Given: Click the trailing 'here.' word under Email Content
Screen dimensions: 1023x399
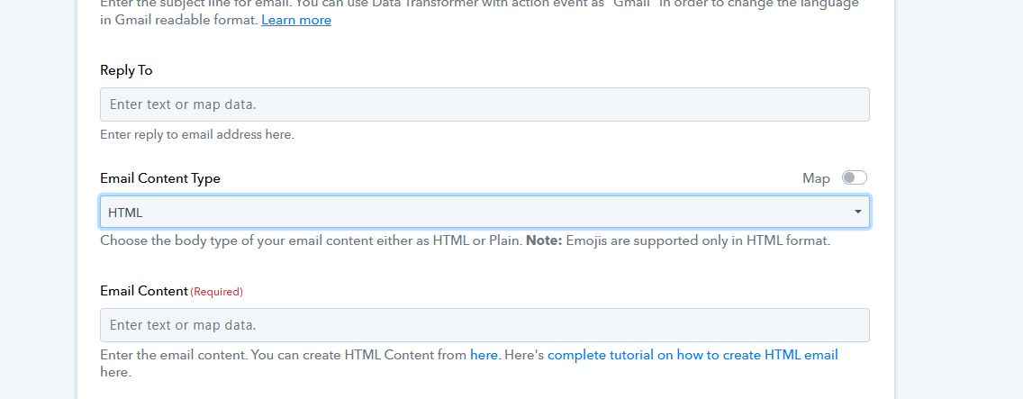Looking at the screenshot, I should pos(115,372).
